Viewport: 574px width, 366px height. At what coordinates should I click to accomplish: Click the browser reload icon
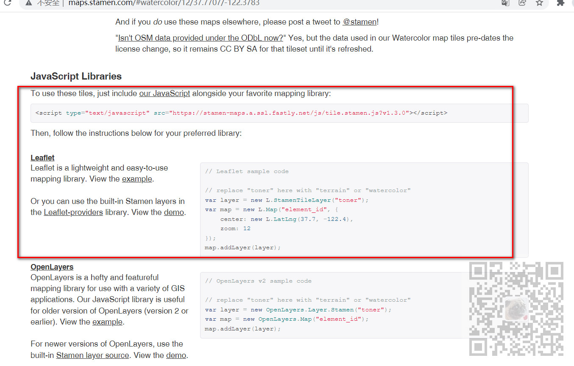[7, 3]
